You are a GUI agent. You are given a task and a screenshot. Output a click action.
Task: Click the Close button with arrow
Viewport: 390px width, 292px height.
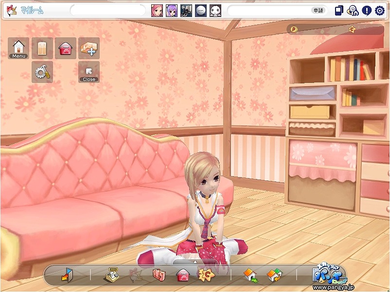(89, 72)
